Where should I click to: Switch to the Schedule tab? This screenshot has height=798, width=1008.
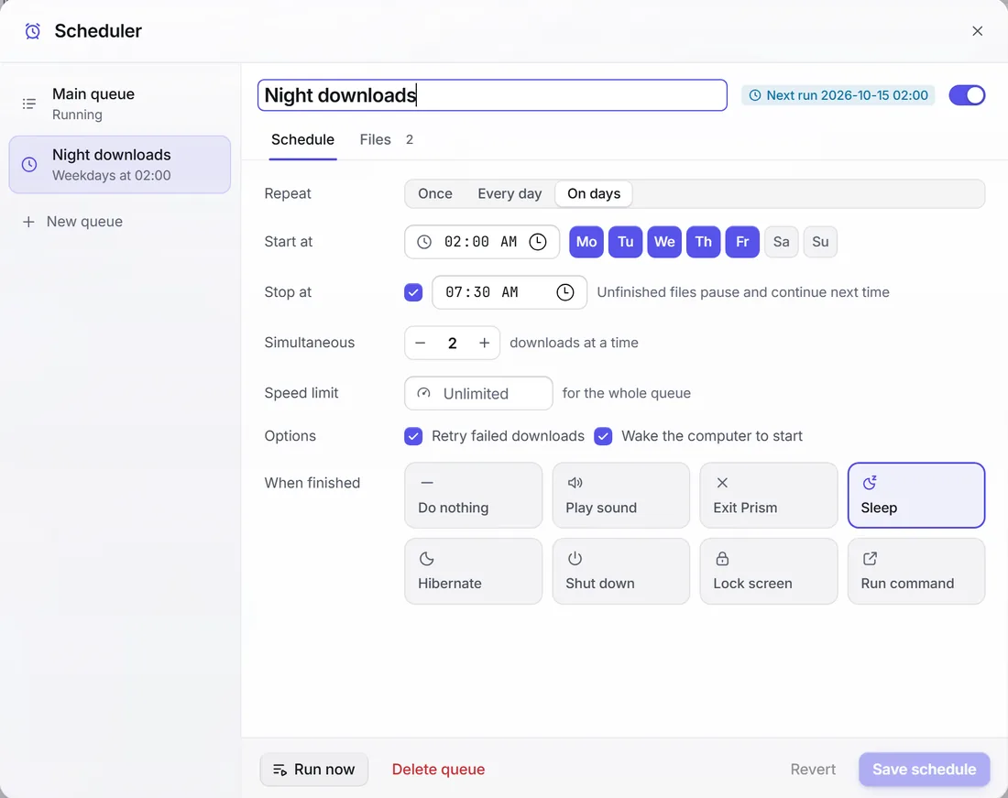coord(302,139)
